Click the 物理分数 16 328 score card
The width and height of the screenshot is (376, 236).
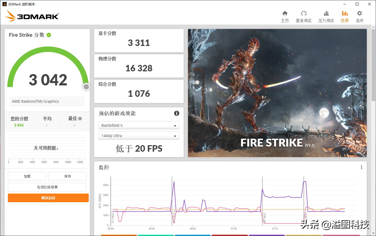click(x=139, y=66)
